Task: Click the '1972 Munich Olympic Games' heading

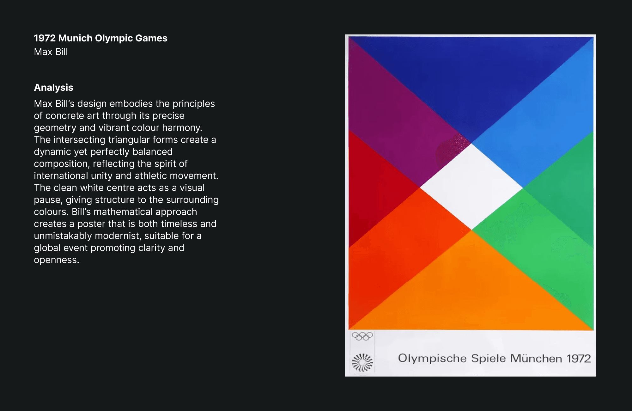Action: (x=100, y=38)
